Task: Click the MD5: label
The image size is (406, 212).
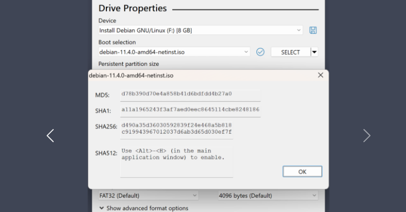Action: pos(102,95)
